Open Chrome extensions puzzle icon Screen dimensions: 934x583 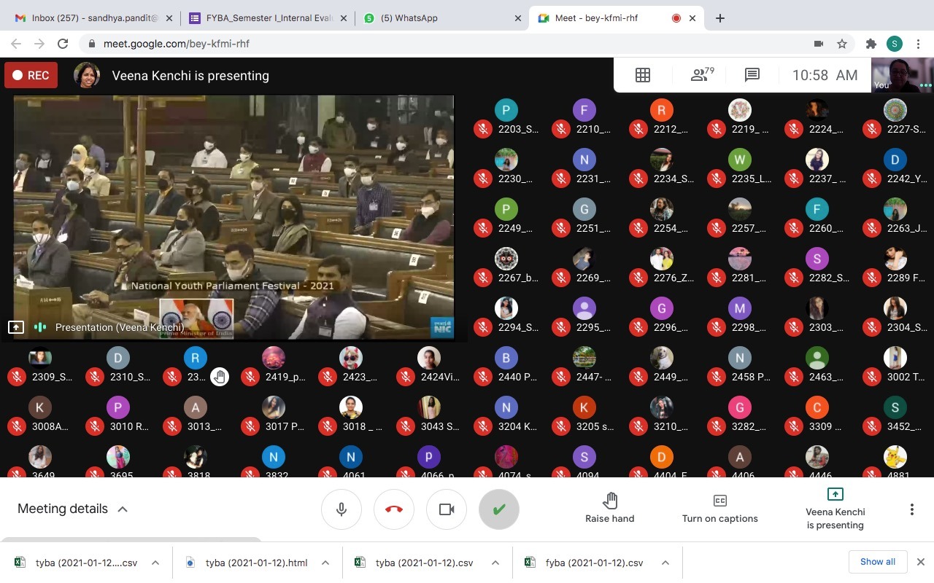coord(871,44)
